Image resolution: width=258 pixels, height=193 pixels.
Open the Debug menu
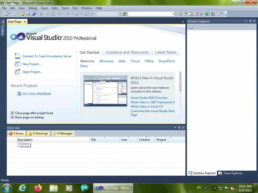33,8
